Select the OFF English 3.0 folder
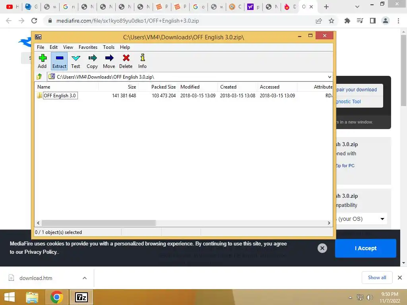407x305 pixels. 60,96
